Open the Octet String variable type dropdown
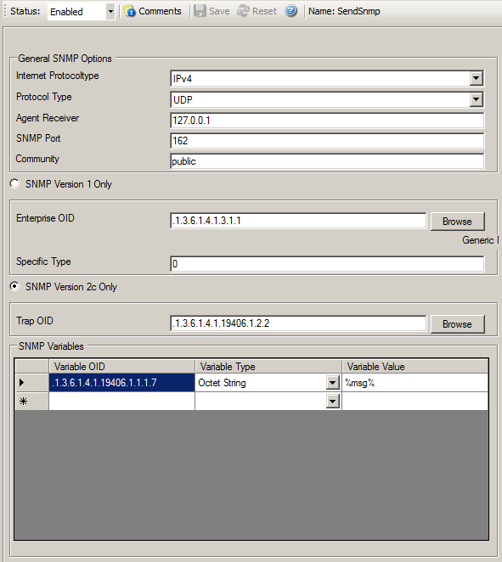The image size is (502, 562). [x=332, y=383]
